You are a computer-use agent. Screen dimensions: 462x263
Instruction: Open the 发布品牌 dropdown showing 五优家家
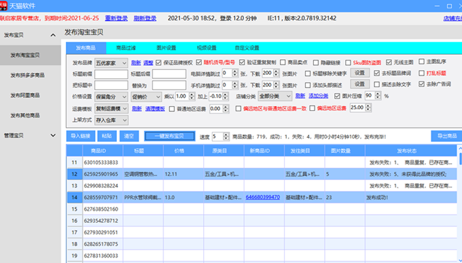(x=111, y=63)
